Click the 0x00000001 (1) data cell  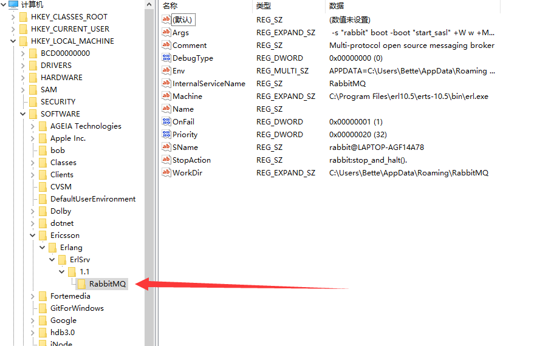click(x=356, y=122)
